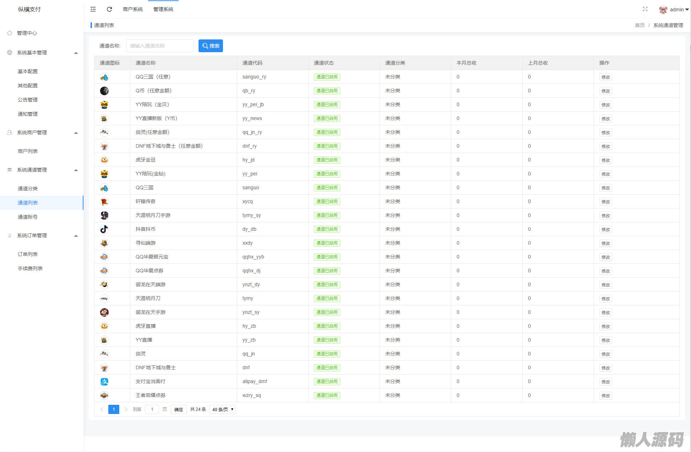This screenshot has width=691, height=452.
Task: Click the sidebar collapse hamburger icon
Action: point(93,9)
